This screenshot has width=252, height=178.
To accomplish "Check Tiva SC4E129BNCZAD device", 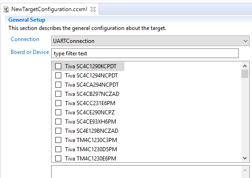I will 58,131.
